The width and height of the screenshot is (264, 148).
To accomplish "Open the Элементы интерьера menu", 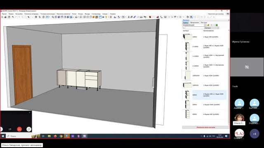I will (31, 14).
